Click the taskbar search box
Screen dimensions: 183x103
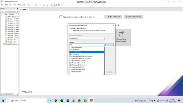(x=26, y=100)
